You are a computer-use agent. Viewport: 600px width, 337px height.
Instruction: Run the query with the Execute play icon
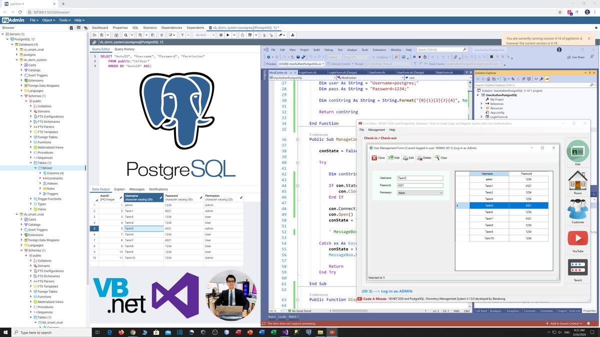click(x=228, y=35)
